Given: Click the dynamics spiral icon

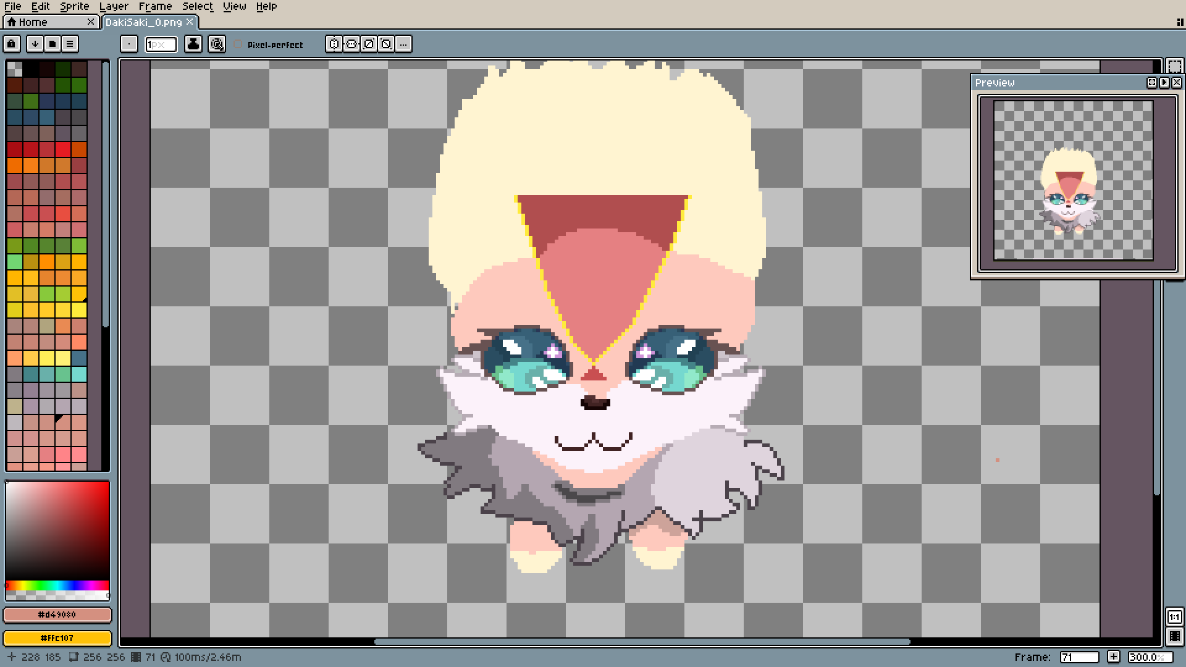Looking at the screenshot, I should coord(217,44).
